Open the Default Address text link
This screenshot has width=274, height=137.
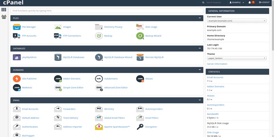click(x=30, y=118)
